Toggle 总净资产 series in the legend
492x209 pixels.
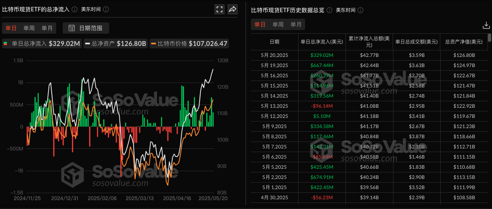[116, 44]
